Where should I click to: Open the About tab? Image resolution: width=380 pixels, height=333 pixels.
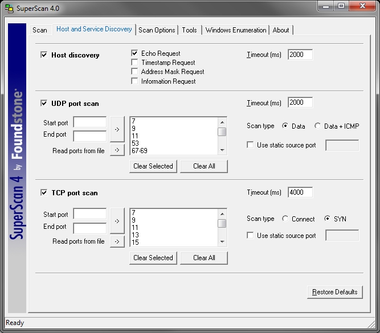pyautogui.click(x=281, y=30)
